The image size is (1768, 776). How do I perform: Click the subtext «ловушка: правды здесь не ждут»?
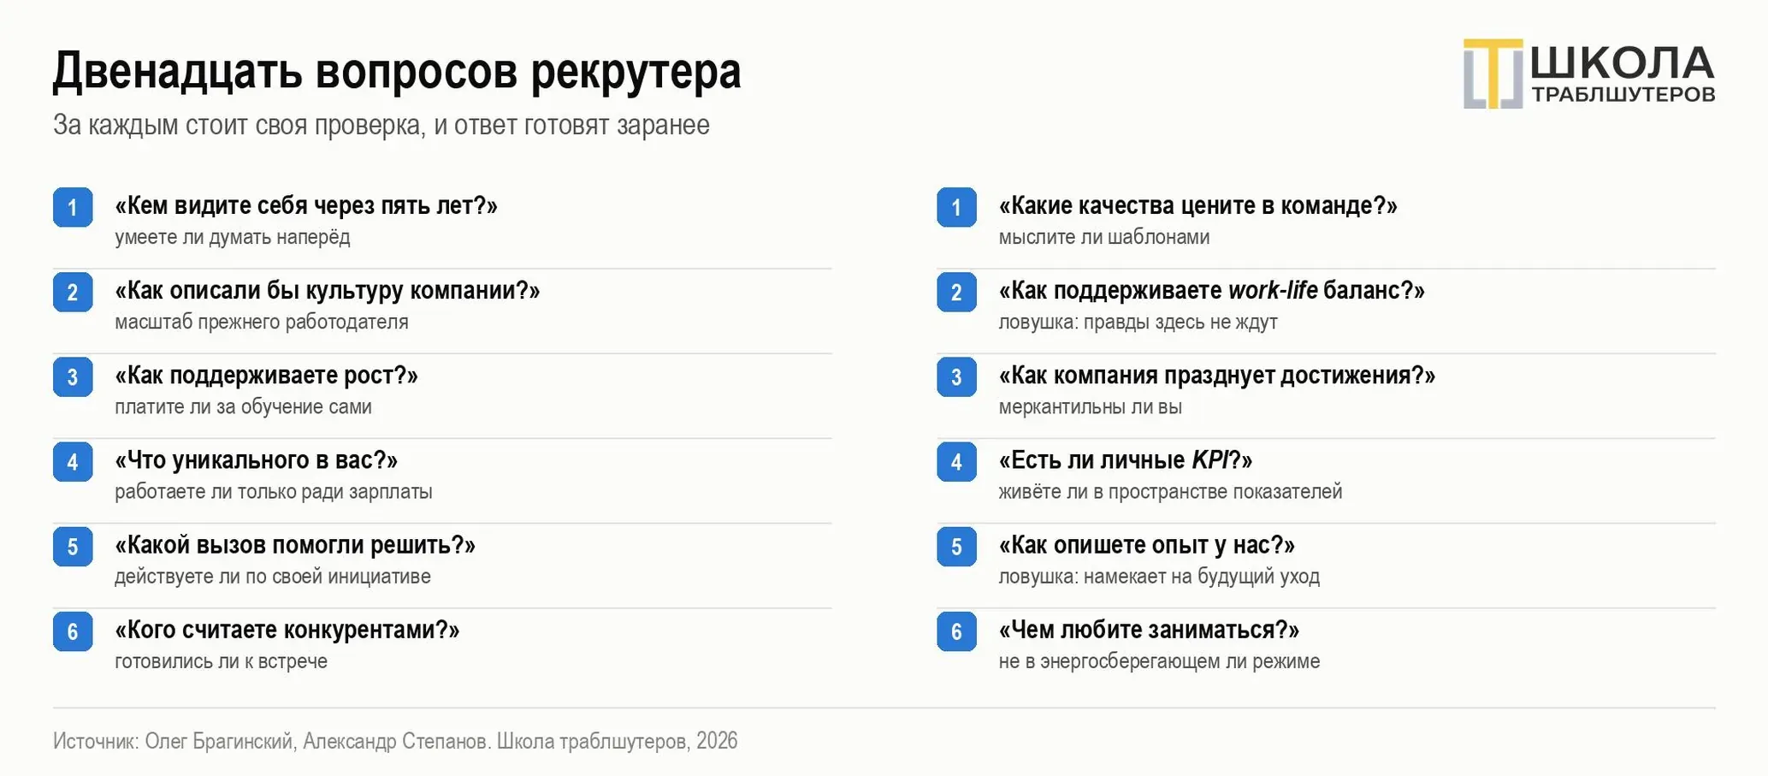coord(1138,322)
